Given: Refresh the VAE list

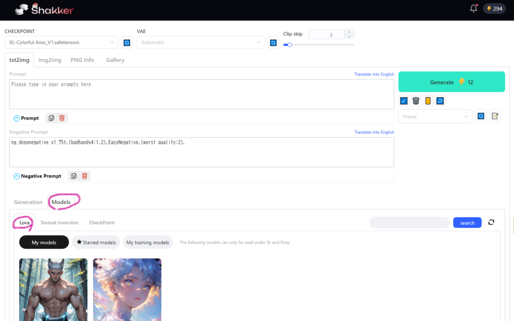Looking at the screenshot, I should click(273, 43).
